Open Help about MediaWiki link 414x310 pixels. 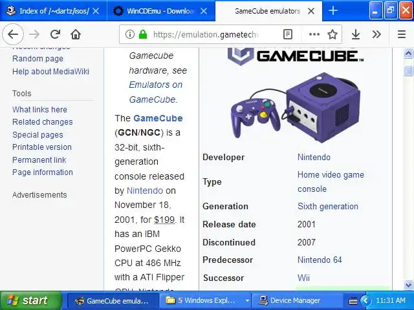click(50, 72)
